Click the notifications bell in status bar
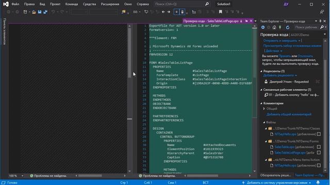 [x=318, y=182]
